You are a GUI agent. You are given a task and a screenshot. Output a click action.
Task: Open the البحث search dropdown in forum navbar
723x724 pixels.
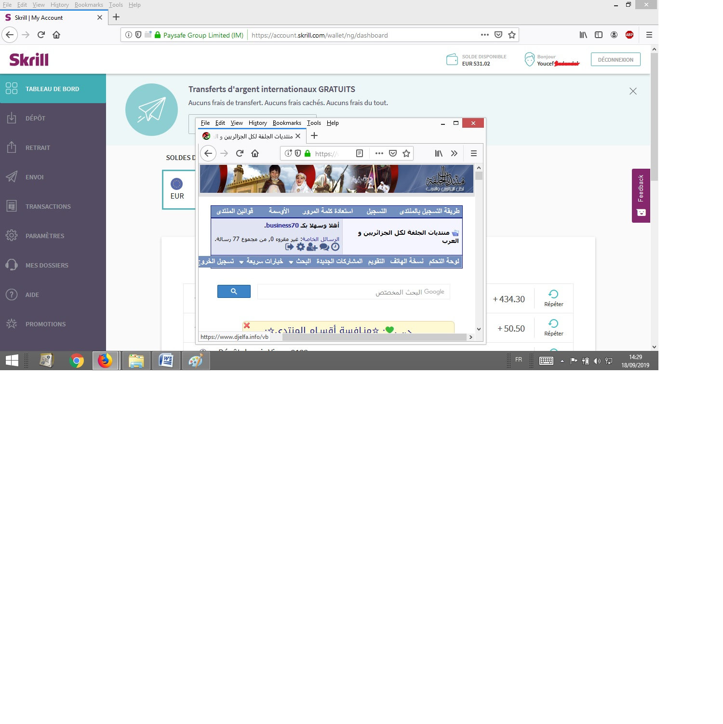click(x=300, y=261)
